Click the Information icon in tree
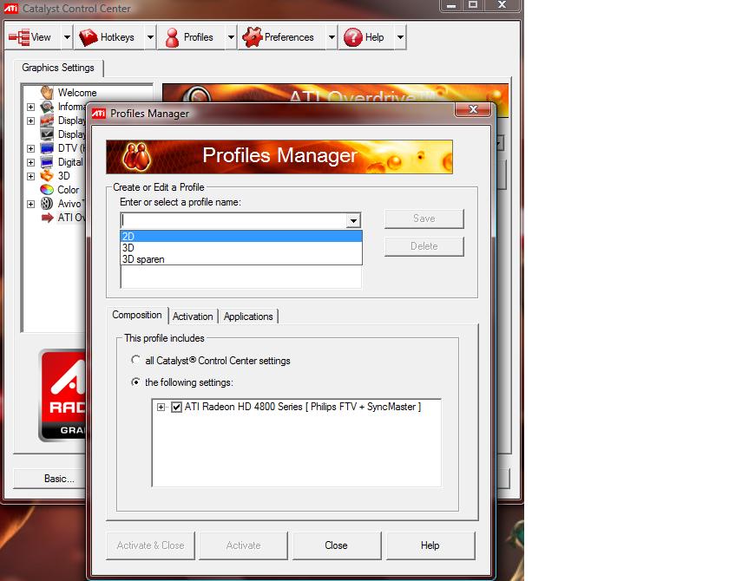Image resolution: width=729 pixels, height=581 pixels. pyautogui.click(x=47, y=107)
